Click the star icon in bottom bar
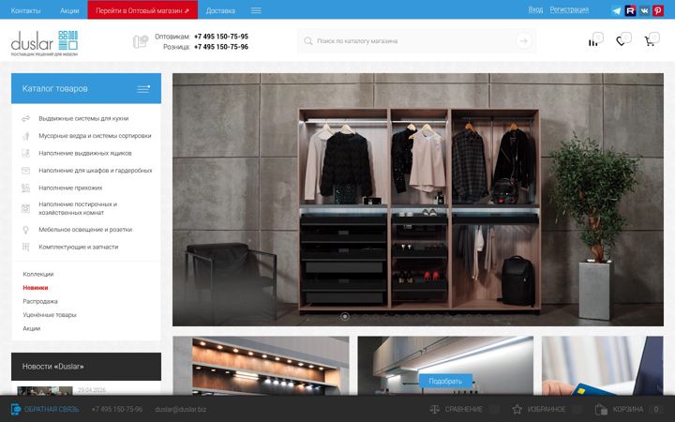The width and height of the screenshot is (675, 422). [517, 409]
